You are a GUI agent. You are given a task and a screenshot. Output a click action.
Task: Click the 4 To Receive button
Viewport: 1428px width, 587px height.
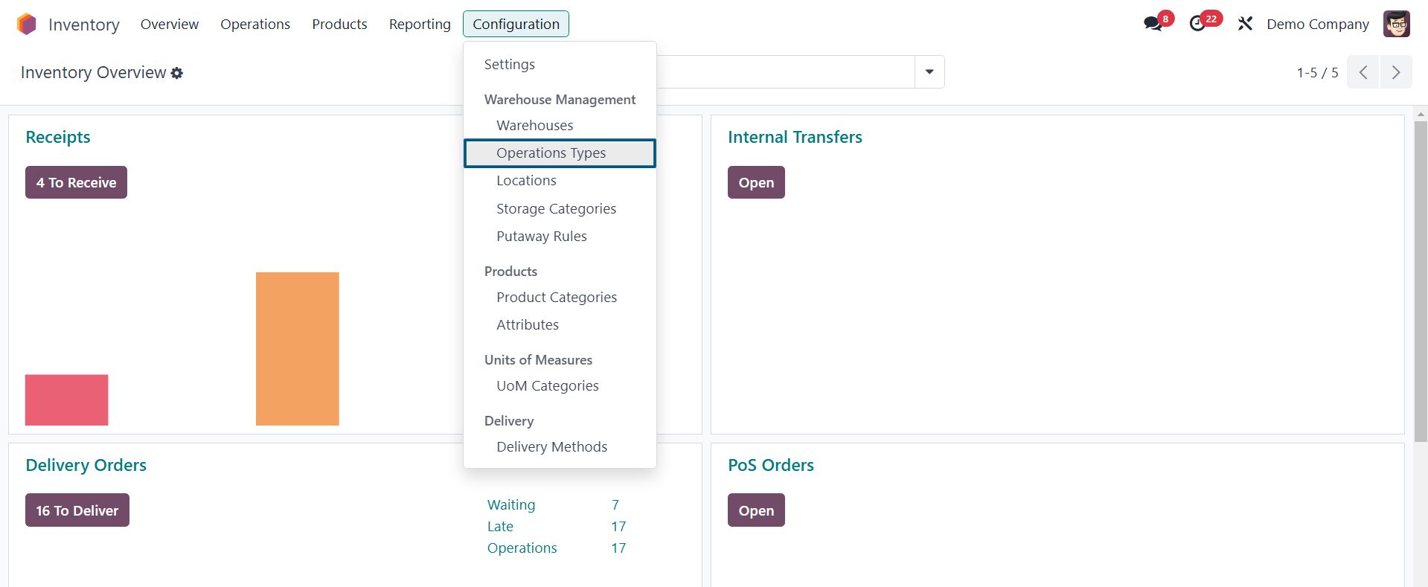76,182
